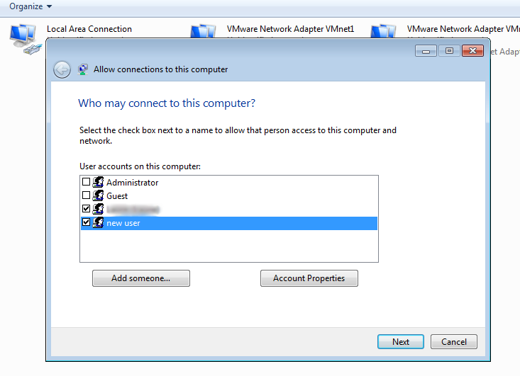Screen dimensions: 520x376
Task: Minimize the wizard window
Action: (426, 51)
